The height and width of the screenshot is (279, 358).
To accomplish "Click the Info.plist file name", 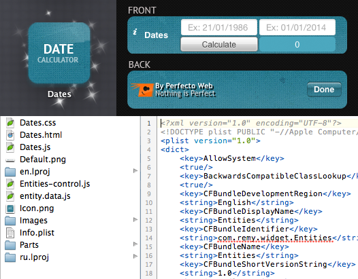I will tap(37, 233).
